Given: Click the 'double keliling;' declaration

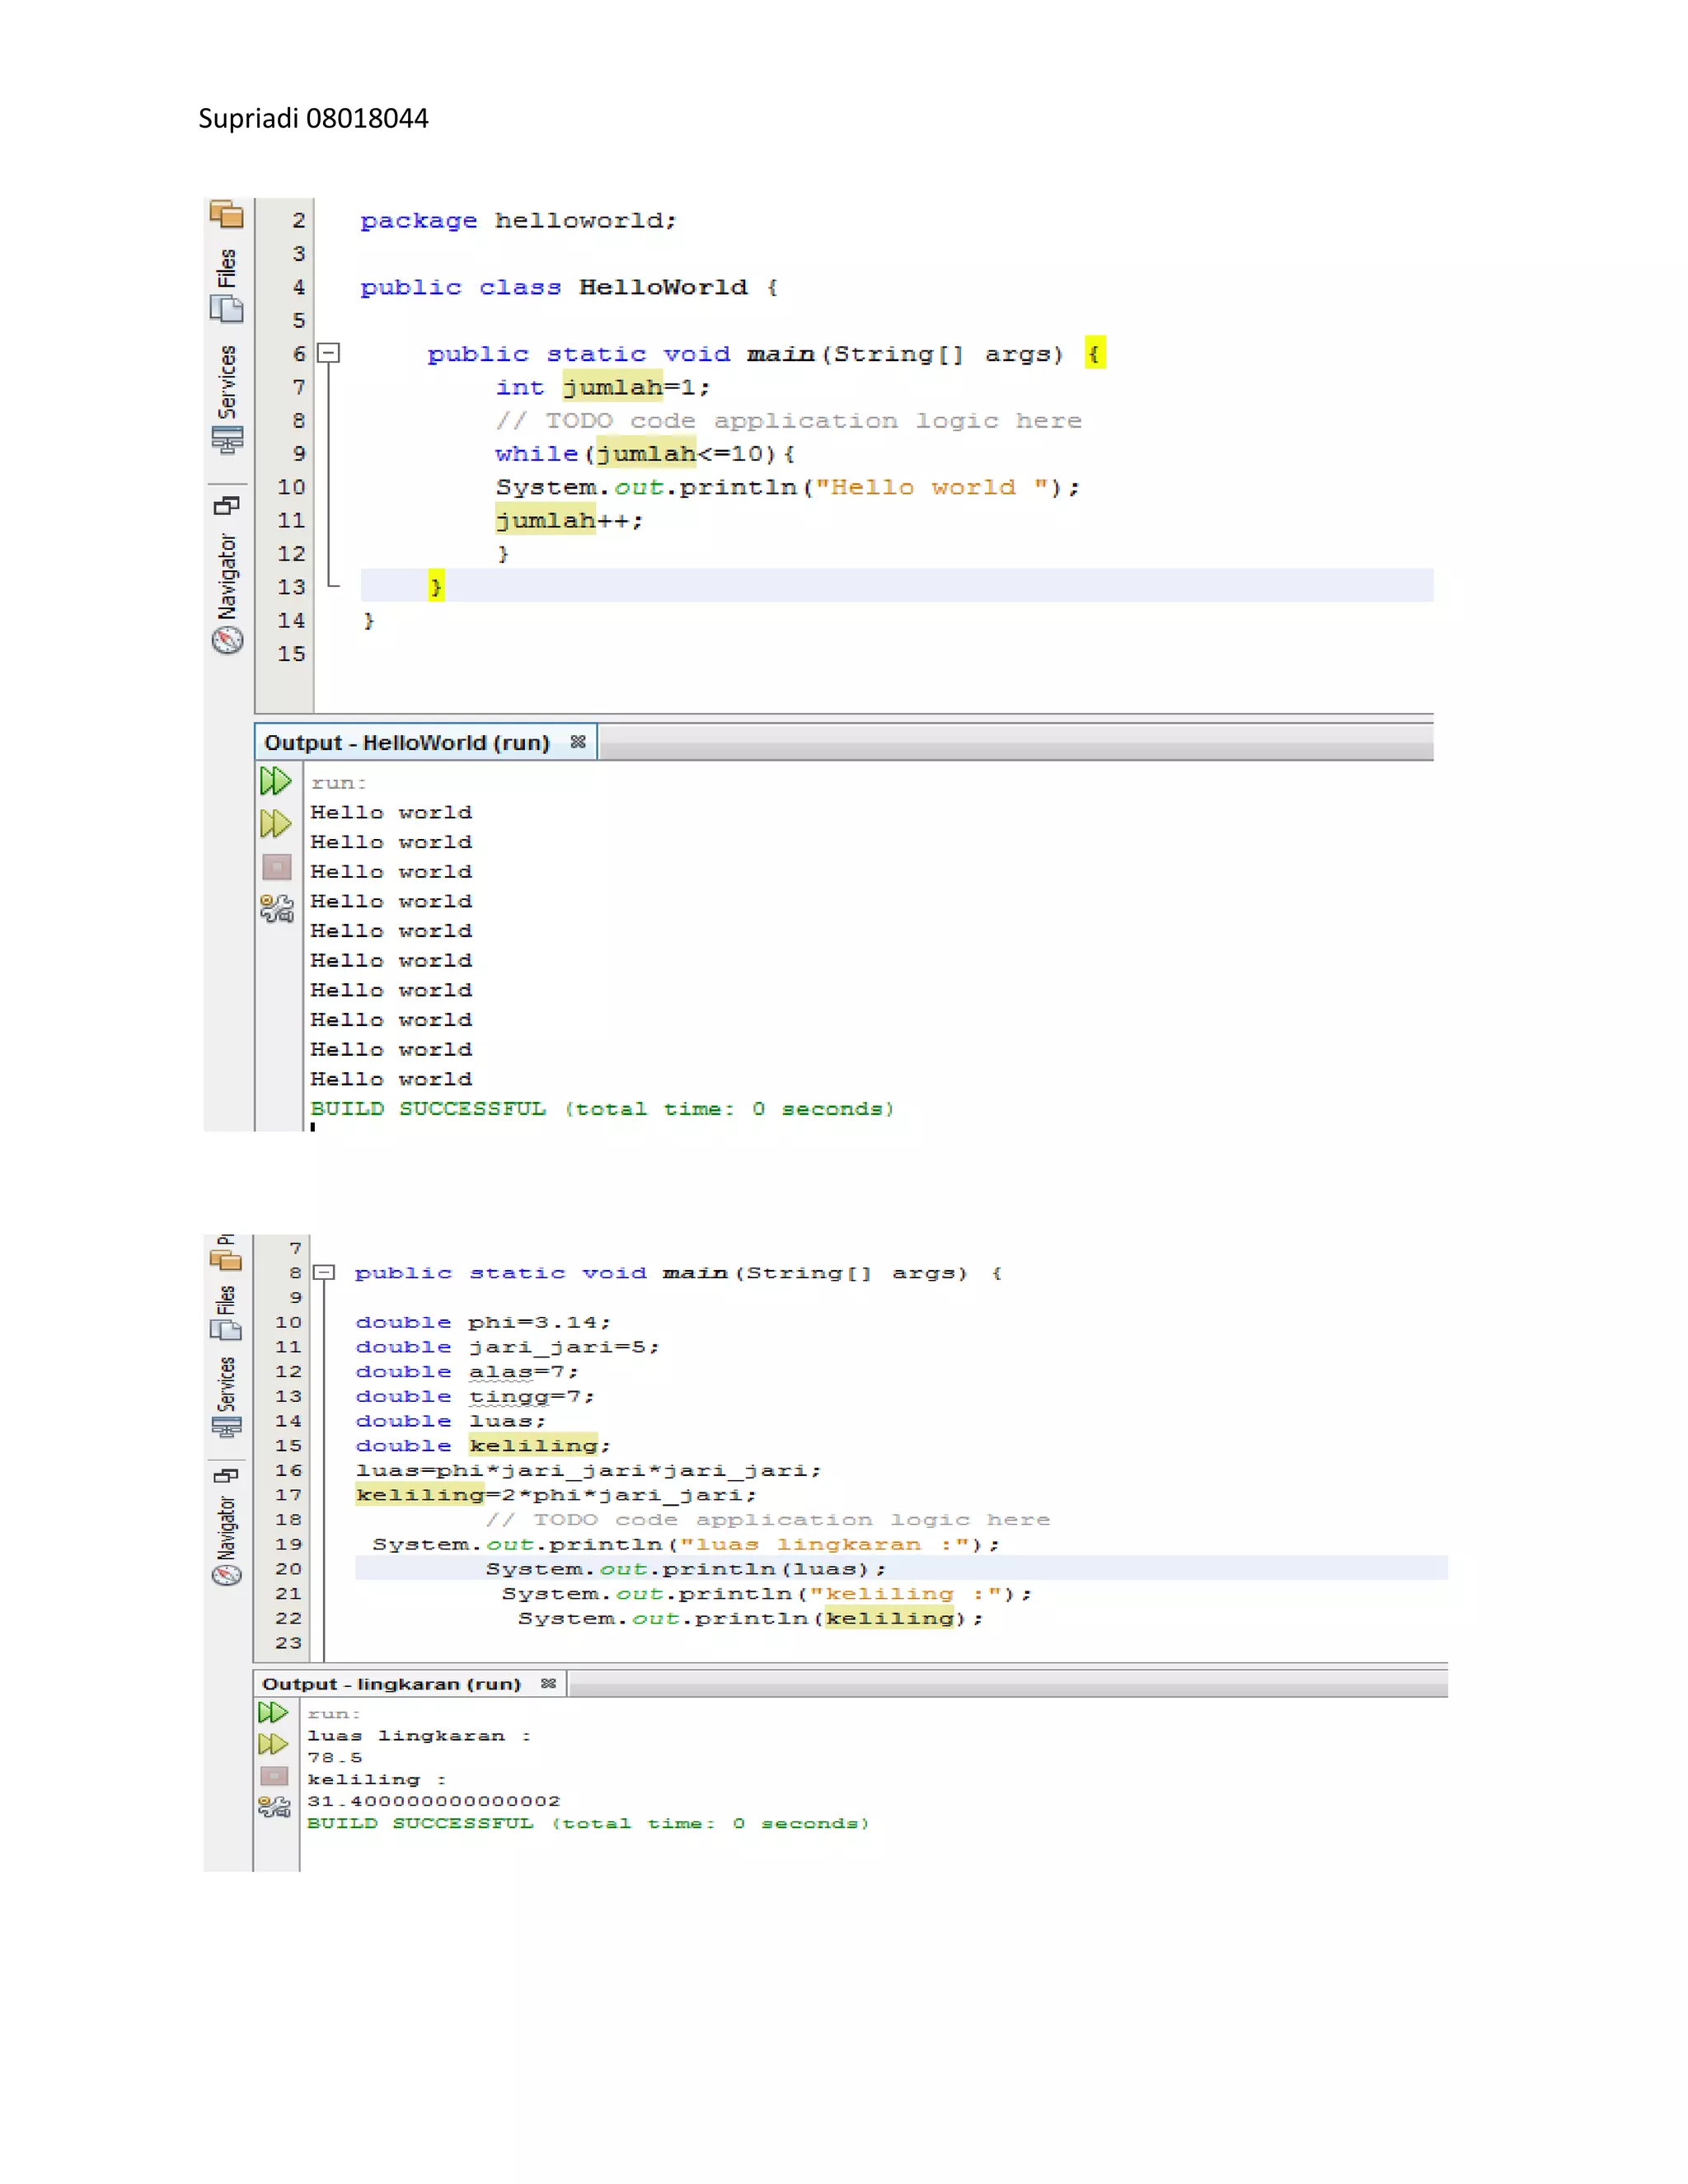Looking at the screenshot, I should click(483, 1446).
